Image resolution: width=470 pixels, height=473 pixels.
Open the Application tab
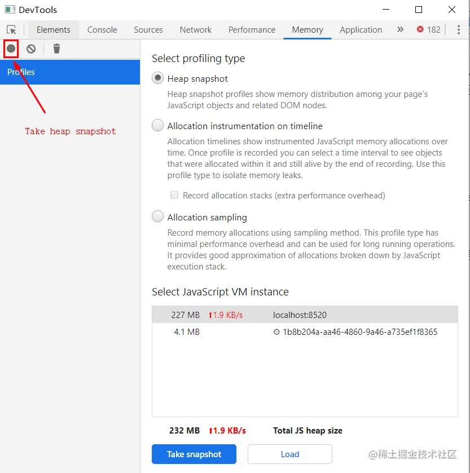point(361,29)
